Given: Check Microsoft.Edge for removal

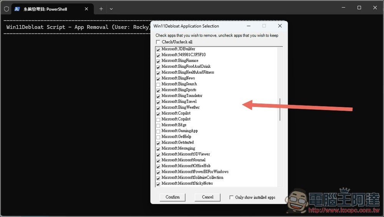Looking at the screenshot, I should [158, 126].
